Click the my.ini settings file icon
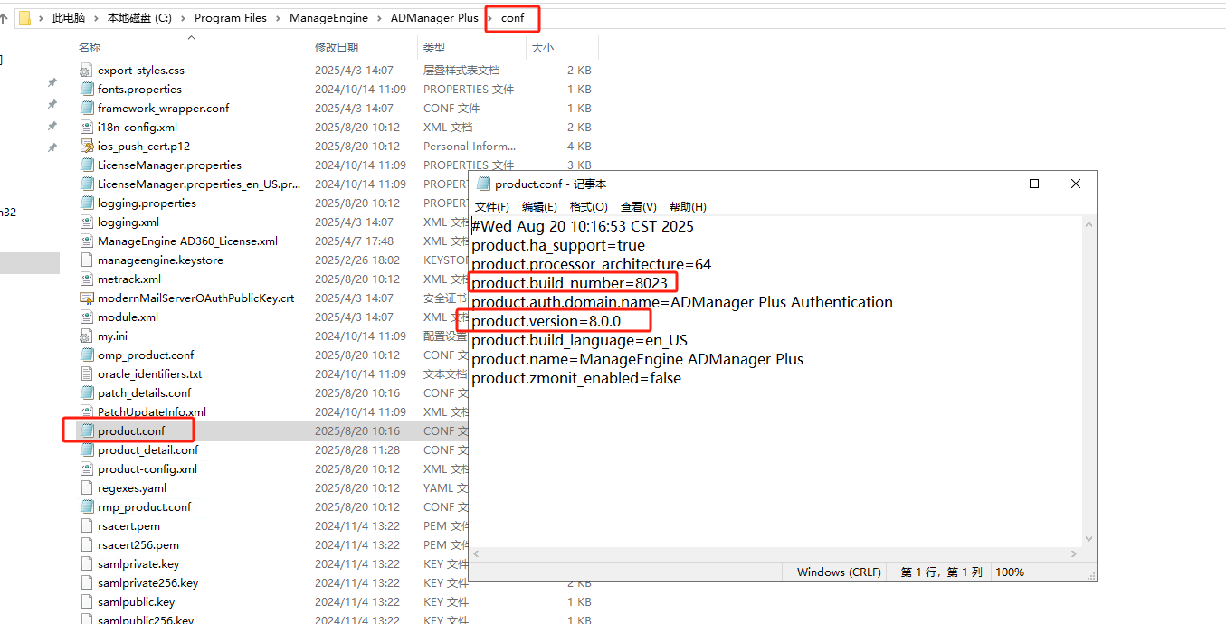 click(86, 336)
